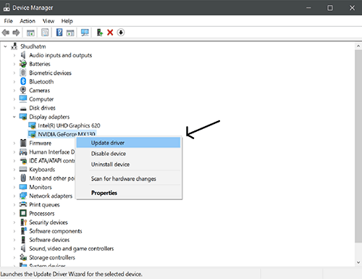
Task: Click the vertical scrollbar thumb
Action: (x=358, y=146)
